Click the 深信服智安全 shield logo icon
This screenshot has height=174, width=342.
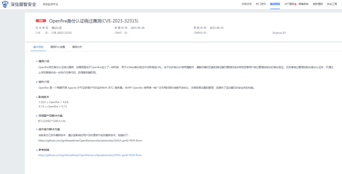pyautogui.click(x=5, y=4)
